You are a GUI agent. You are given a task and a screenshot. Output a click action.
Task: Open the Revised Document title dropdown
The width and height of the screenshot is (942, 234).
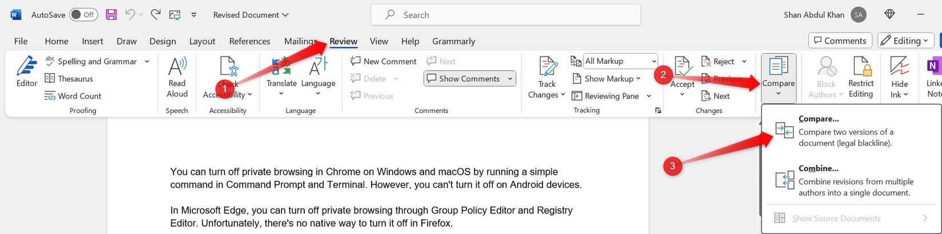pos(251,15)
